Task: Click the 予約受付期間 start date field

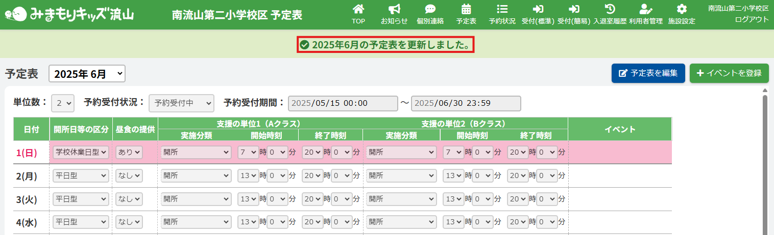Action: coord(343,103)
